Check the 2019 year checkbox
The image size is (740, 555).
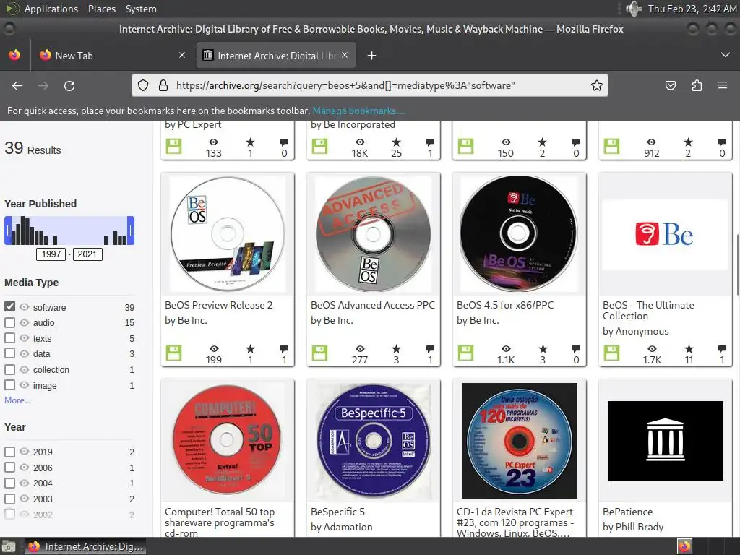[9, 452]
